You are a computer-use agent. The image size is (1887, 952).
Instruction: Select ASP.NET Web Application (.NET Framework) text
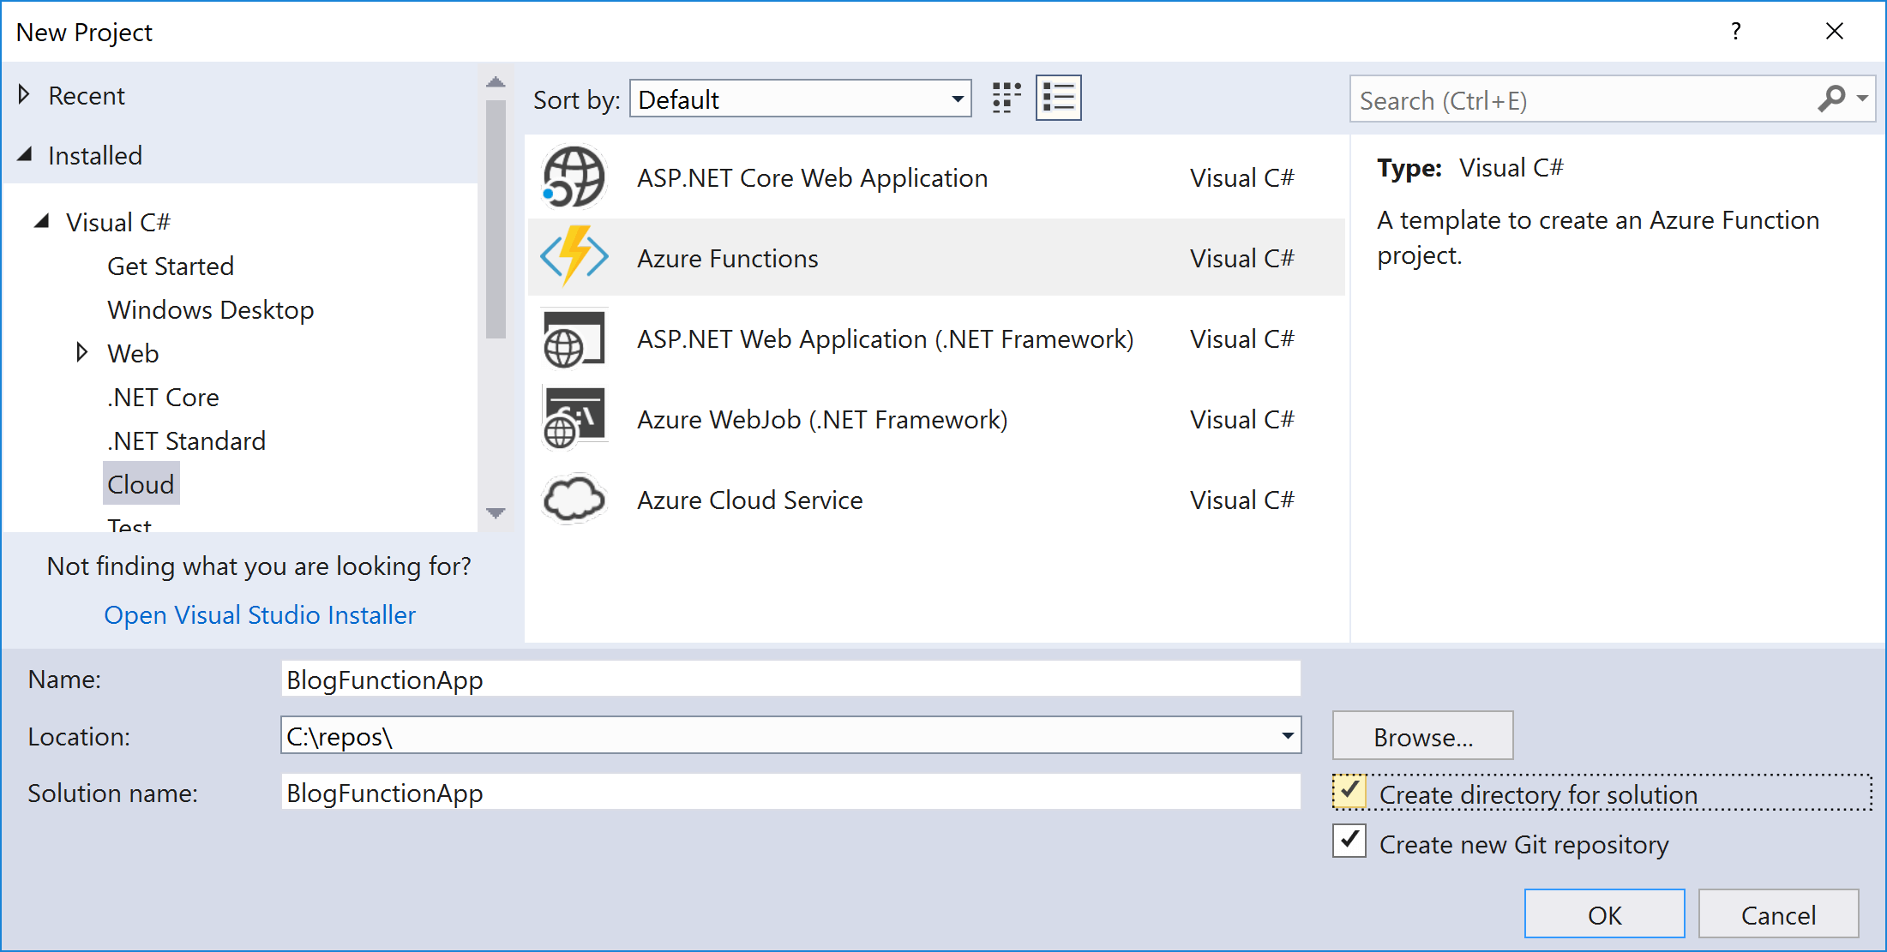pos(885,338)
